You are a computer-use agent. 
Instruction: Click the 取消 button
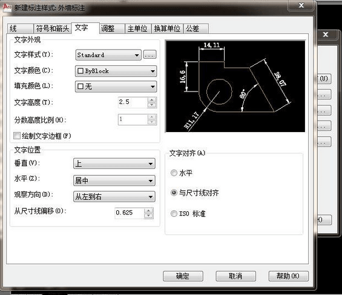coord(235,276)
